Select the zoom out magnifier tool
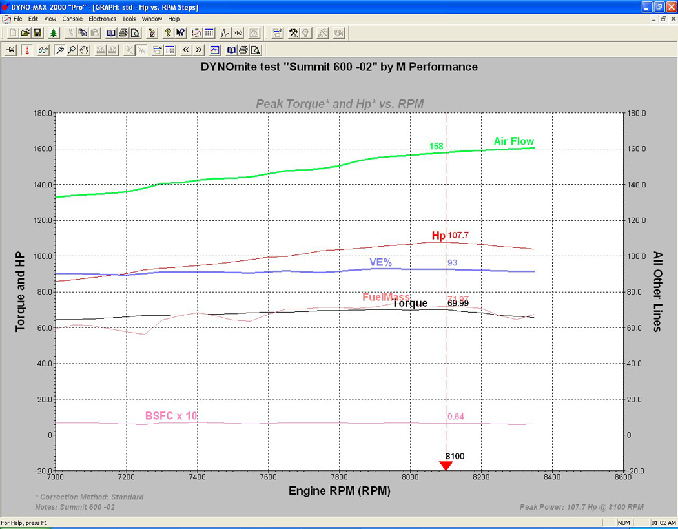Viewport: 678px width, 529px height. (72, 50)
